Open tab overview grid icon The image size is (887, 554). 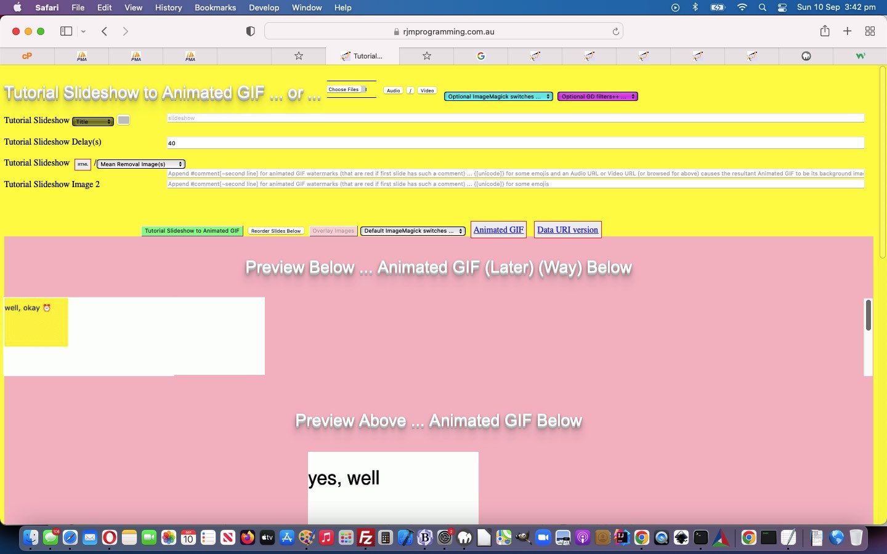point(870,31)
